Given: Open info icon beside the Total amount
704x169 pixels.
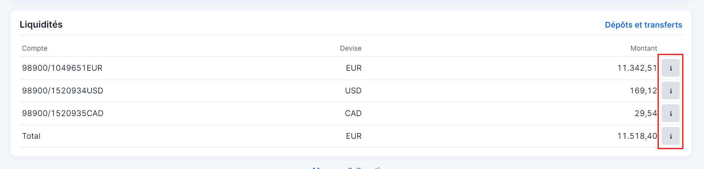Looking at the screenshot, I should coord(670,136).
